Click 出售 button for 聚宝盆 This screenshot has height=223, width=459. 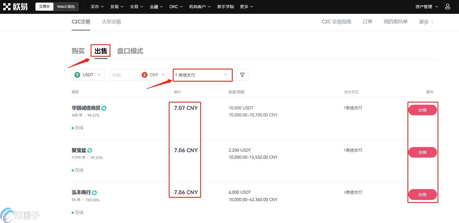pos(422,152)
